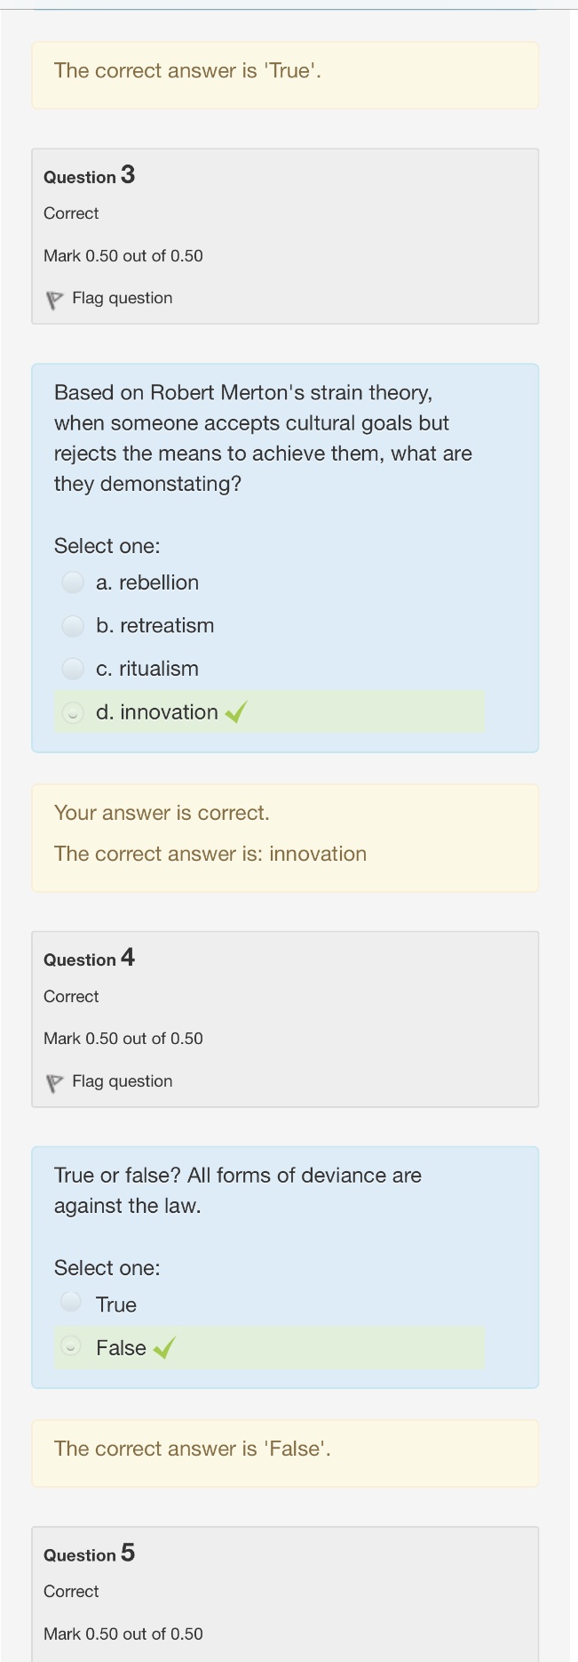Click the green checkmark next to "False"
Image resolution: width=578 pixels, height=1662 pixels.
tap(164, 1348)
